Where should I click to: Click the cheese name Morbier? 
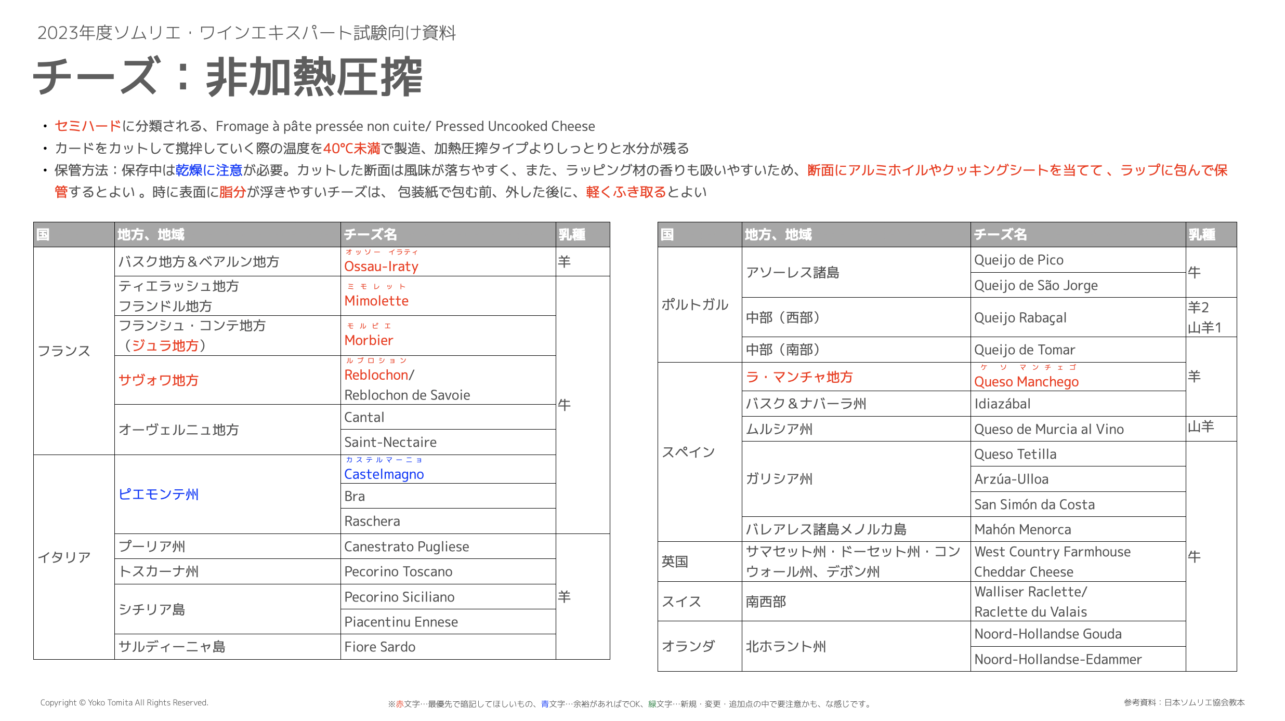(x=369, y=340)
